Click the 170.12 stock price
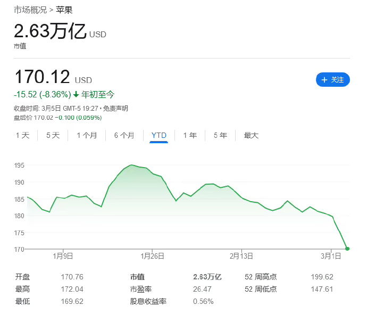367x314 pixels. coord(42,77)
